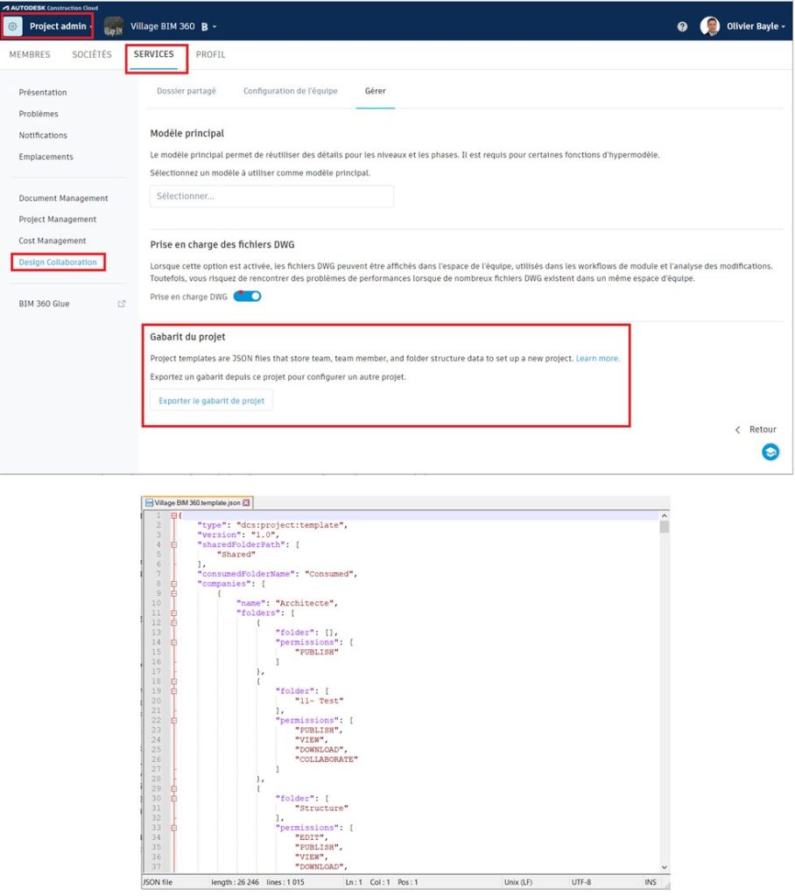
Task: Expand the Village BIM 360 project dropdown arrow
Action: pos(215,27)
